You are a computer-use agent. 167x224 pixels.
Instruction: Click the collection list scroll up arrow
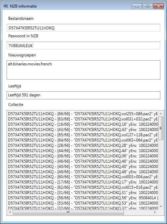161,113
